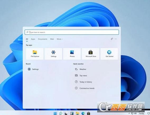Open the Settings tile in Top apps

(53, 54)
